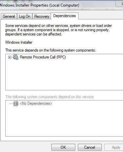Select the Dependencies tab
This screenshot has height=152, width=123.
pos(64,16)
